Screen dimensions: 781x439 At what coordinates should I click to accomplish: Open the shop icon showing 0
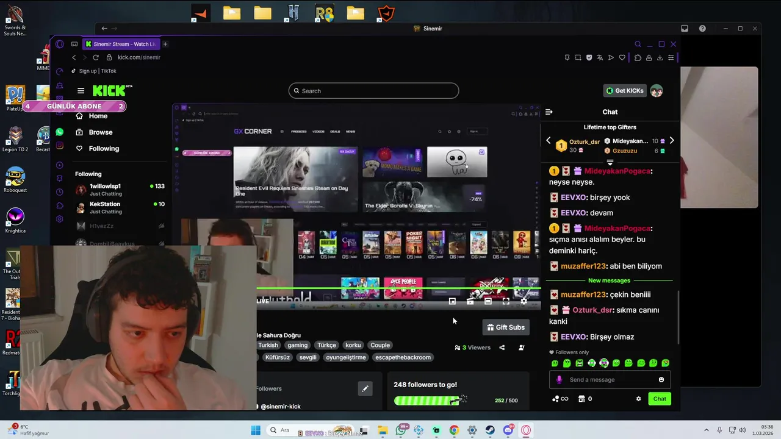[x=585, y=399]
